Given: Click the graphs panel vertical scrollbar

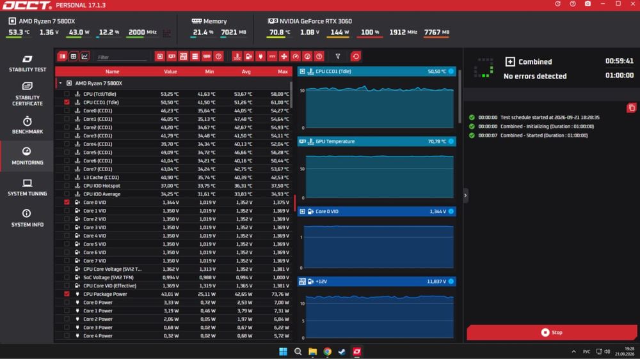Looking at the screenshot, I should pyautogui.click(x=460, y=96).
